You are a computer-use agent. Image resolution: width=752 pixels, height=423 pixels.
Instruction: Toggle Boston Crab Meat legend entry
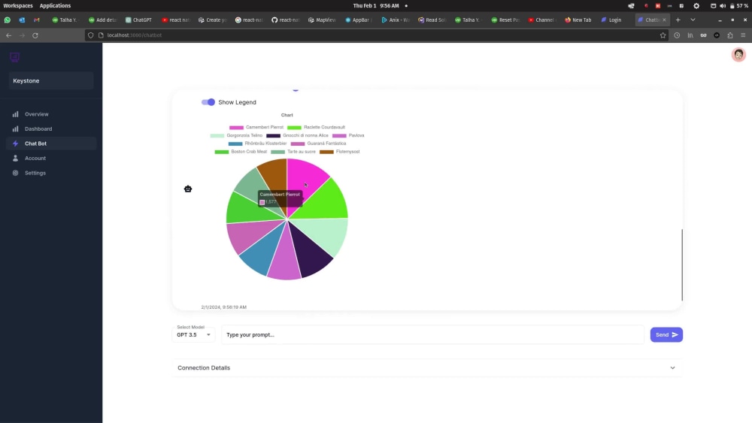point(241,151)
